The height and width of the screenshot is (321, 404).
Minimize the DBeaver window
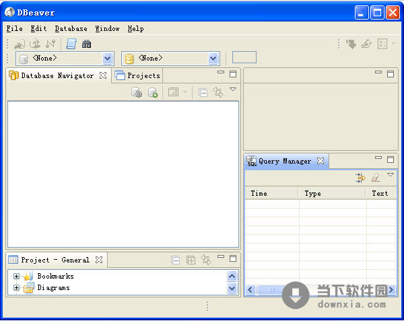pos(362,12)
